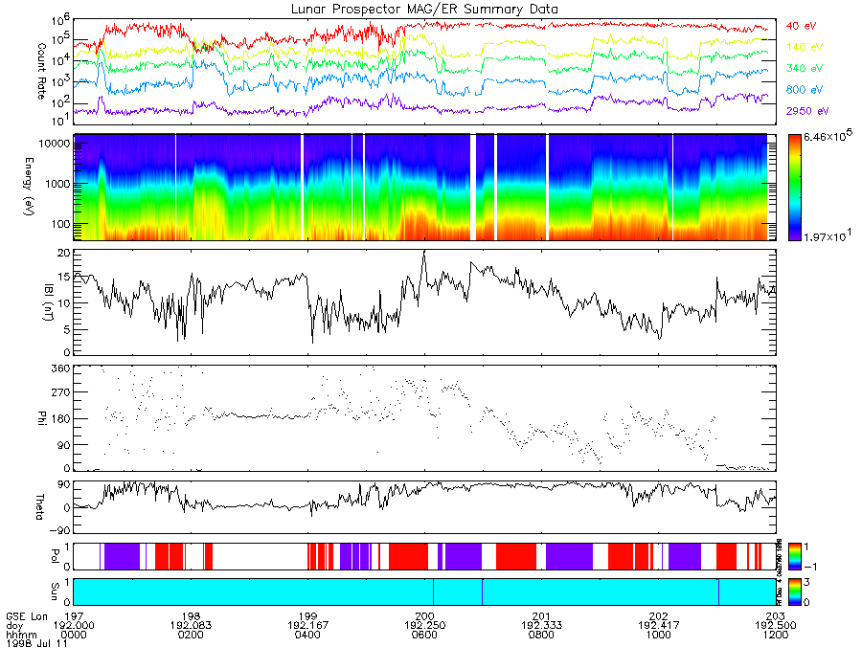
Task: Click day-of-year value '192.333'
Action: coord(541,626)
